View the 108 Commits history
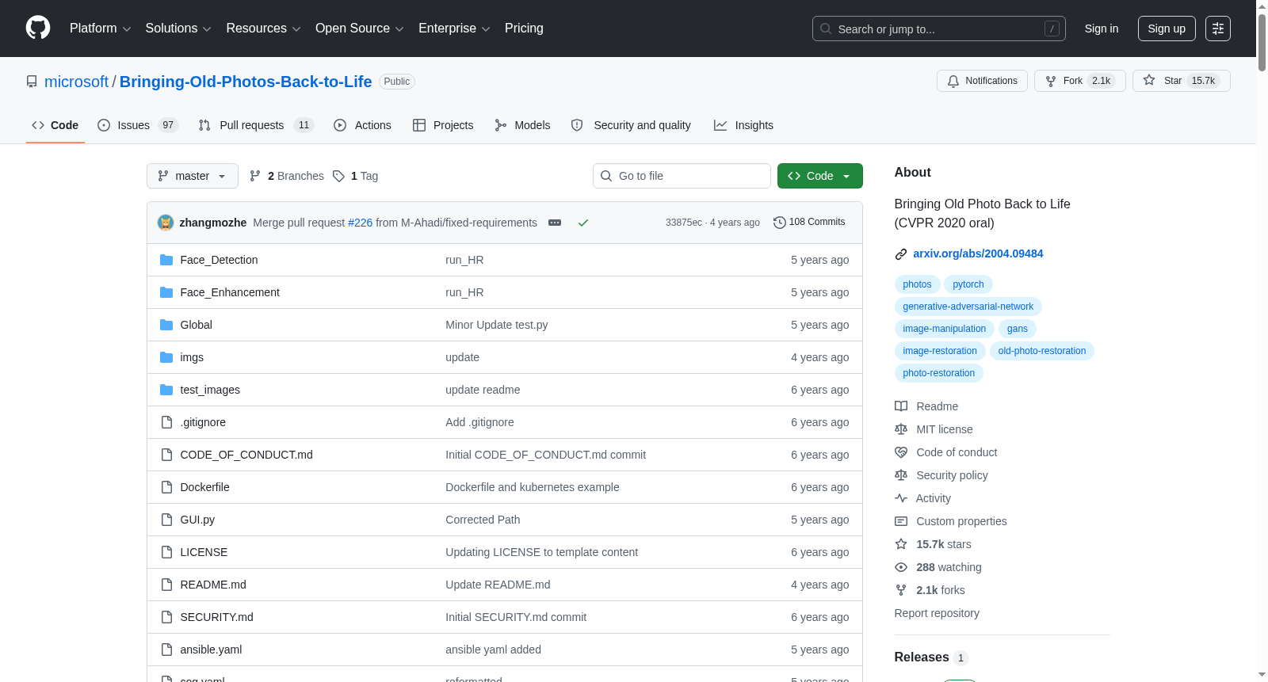Screen dimensions: 1268x682 point(809,222)
